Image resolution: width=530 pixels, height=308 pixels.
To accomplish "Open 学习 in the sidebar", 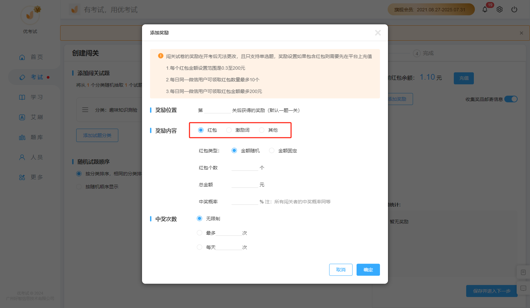I will click(x=31, y=97).
